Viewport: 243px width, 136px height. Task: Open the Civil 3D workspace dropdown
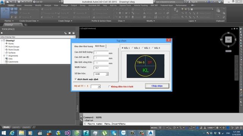[47, 2]
